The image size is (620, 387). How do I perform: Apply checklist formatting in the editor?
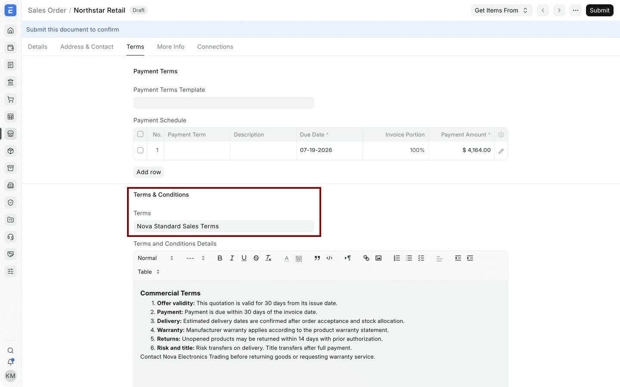point(421,258)
